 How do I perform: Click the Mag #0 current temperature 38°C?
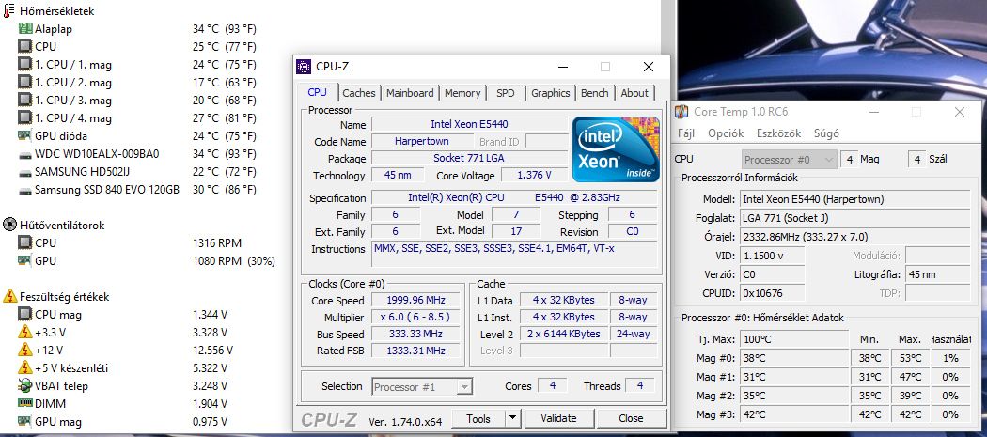793,358
